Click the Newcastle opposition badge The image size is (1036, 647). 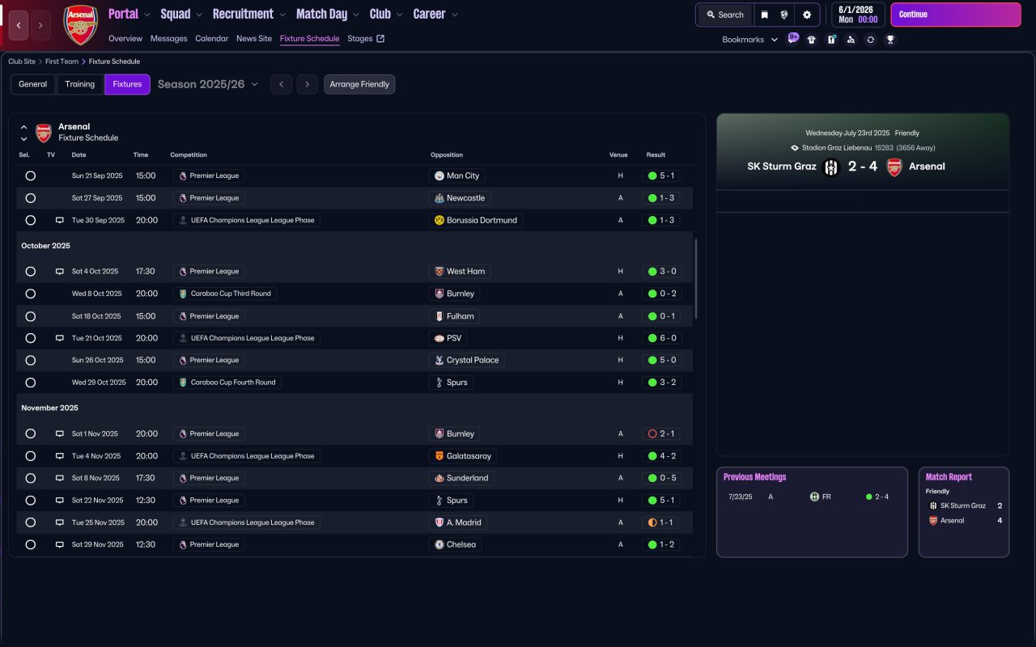click(439, 198)
